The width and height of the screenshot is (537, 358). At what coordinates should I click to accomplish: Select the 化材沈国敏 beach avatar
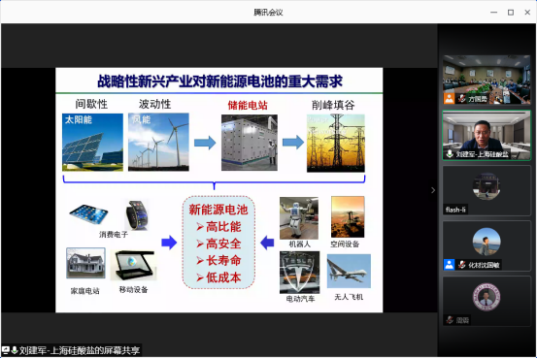coord(487,242)
